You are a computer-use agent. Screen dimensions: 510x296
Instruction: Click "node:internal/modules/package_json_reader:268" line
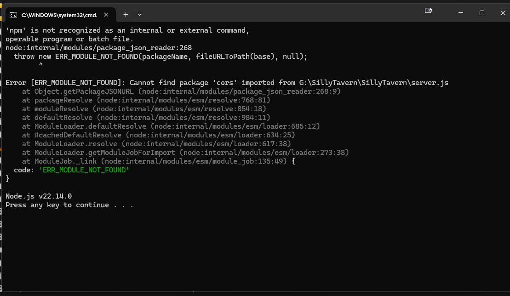[x=98, y=48]
